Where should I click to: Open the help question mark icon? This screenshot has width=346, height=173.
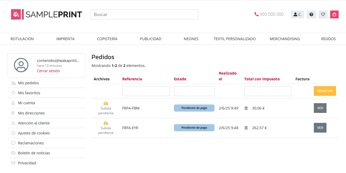311,14
